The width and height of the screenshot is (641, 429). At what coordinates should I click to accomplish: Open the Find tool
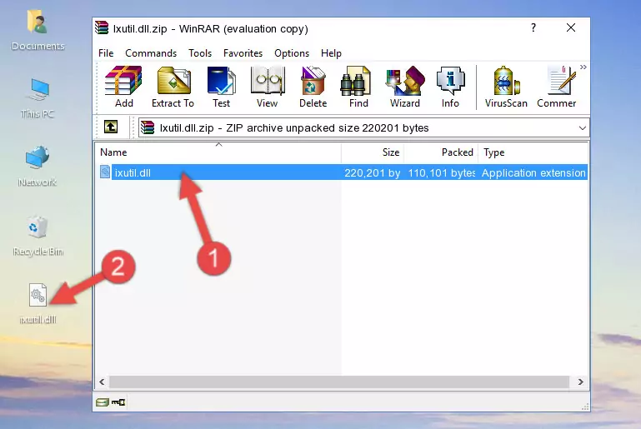click(x=358, y=87)
